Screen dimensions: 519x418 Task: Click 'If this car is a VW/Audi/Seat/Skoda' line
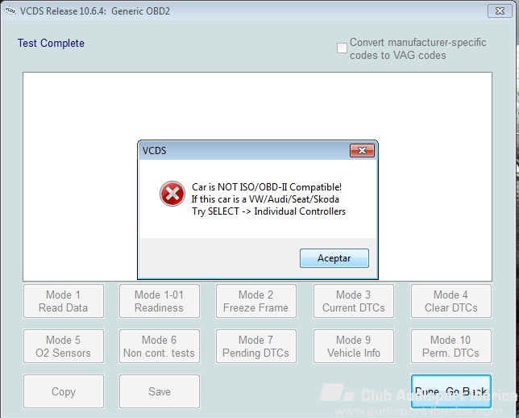click(265, 199)
